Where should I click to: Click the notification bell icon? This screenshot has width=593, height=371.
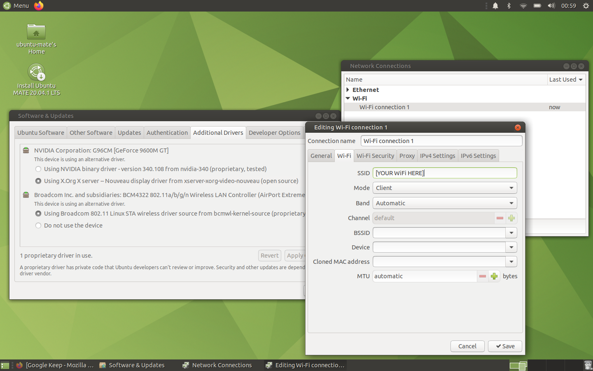coord(495,6)
